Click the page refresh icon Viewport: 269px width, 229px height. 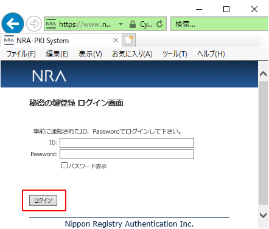[x=159, y=24]
